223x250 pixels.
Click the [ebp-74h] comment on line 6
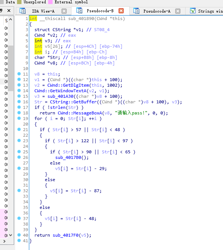pos(111,46)
